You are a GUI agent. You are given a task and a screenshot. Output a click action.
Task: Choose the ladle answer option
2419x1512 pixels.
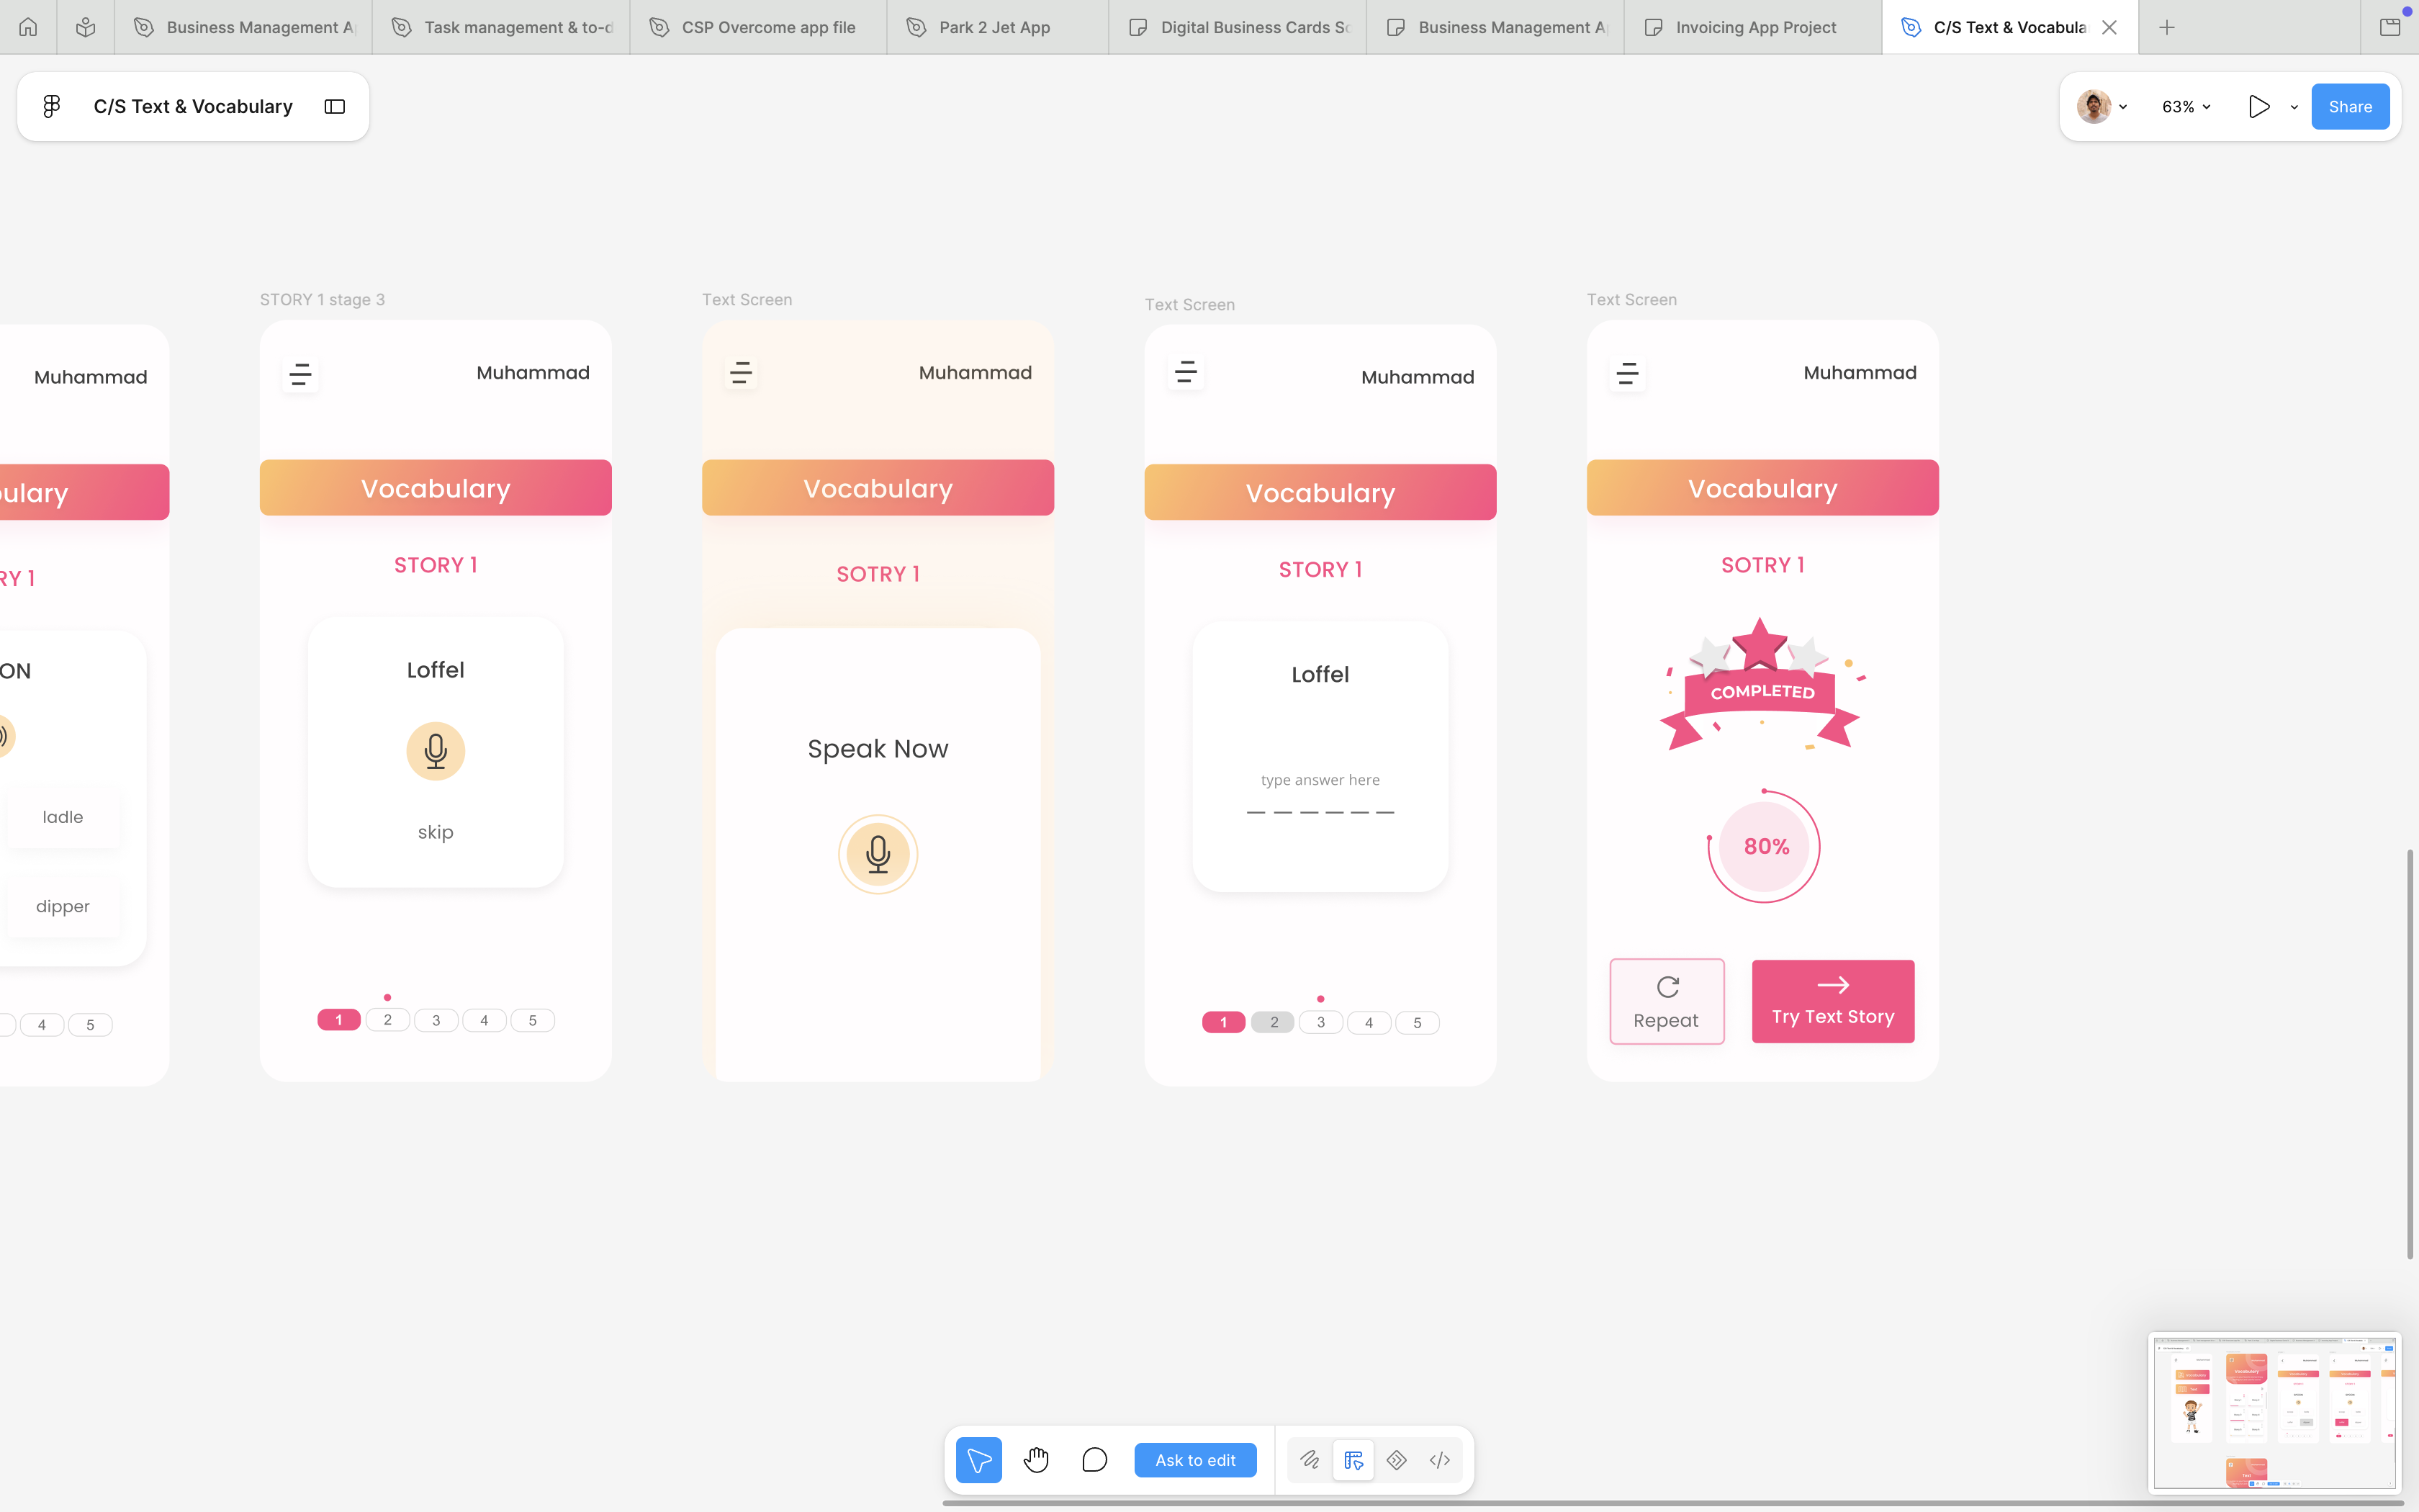click(63, 817)
